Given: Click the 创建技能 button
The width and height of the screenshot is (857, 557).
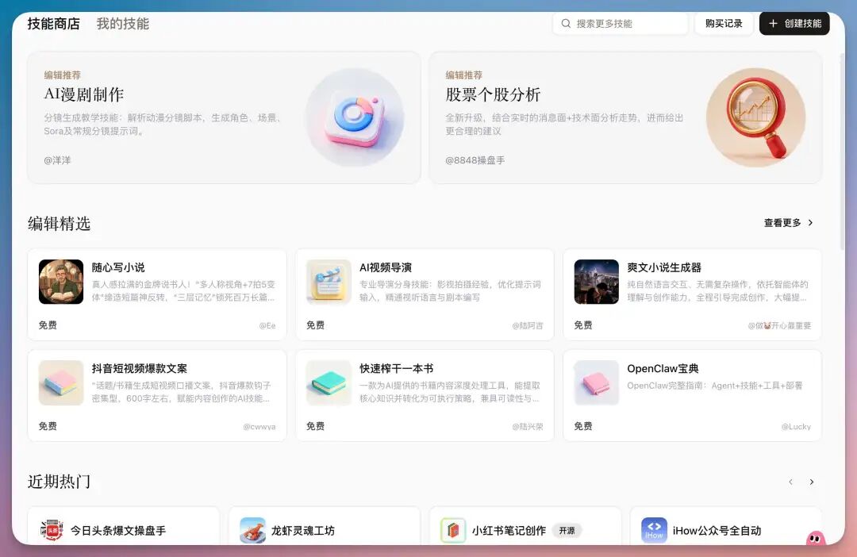Looking at the screenshot, I should pos(794,23).
